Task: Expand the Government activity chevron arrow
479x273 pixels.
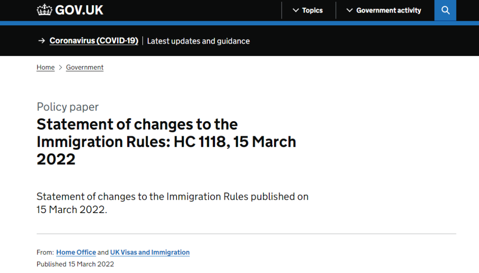Action: click(x=349, y=10)
